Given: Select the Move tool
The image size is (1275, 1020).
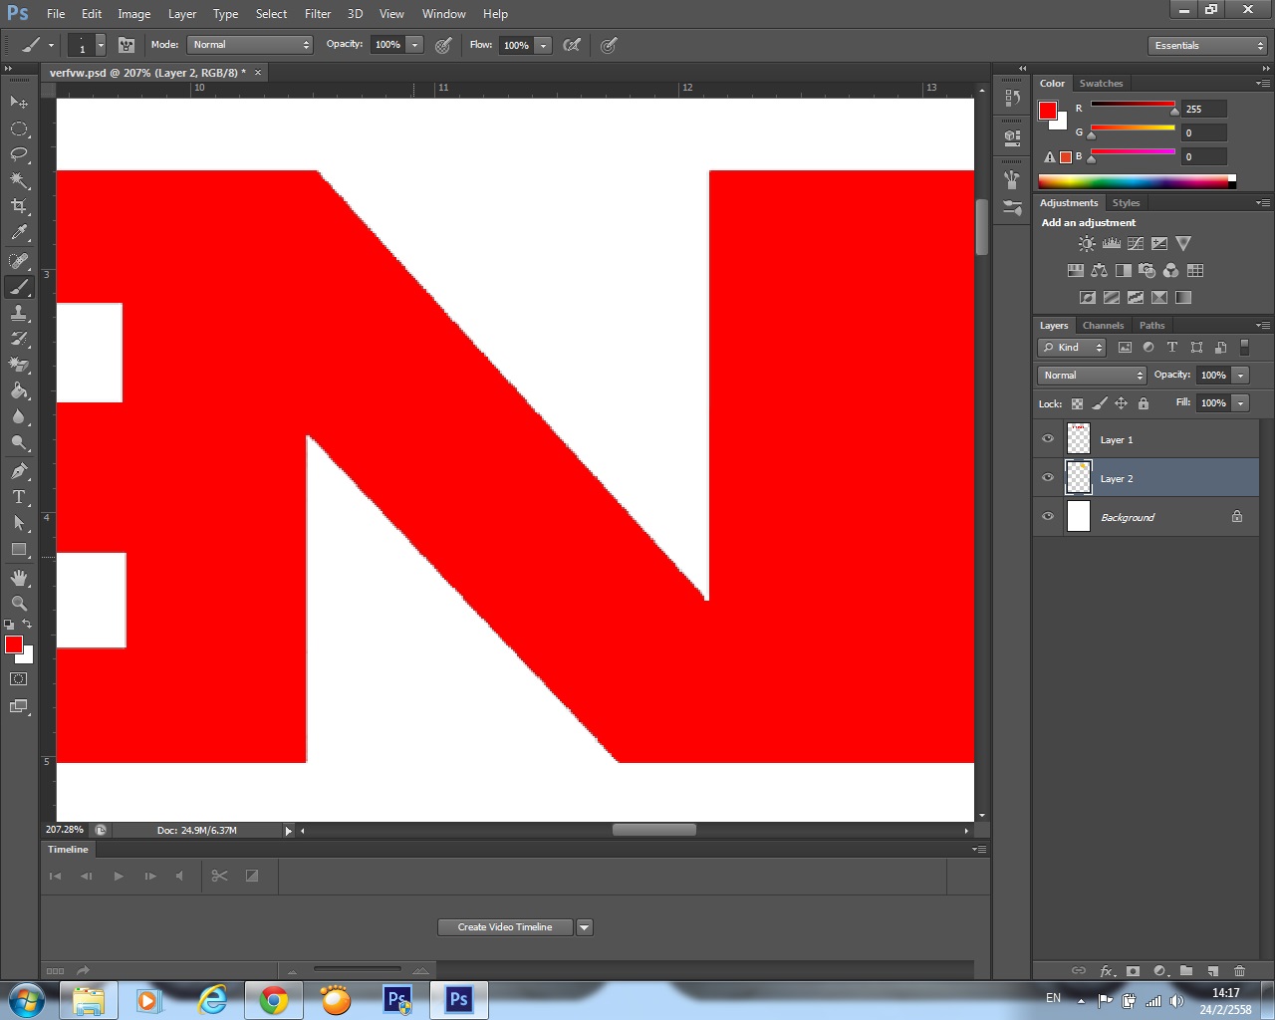Looking at the screenshot, I should click(x=19, y=102).
